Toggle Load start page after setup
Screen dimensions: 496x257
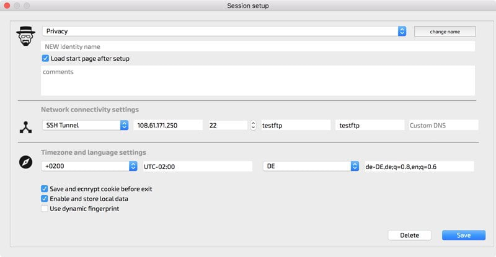click(45, 58)
